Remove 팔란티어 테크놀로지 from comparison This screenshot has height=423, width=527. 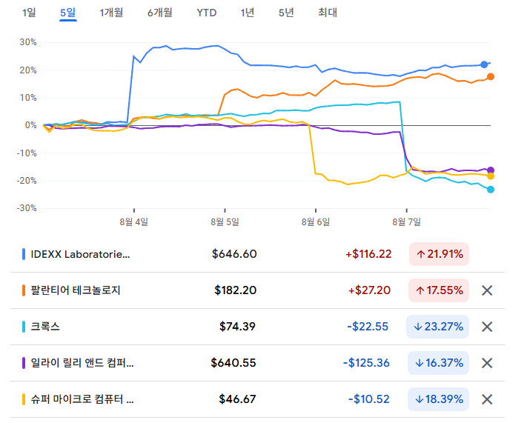coord(487,290)
